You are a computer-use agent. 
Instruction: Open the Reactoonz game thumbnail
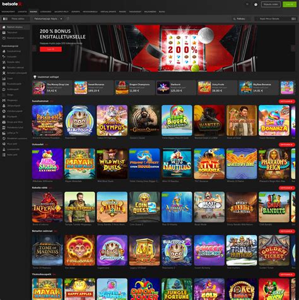[79, 121]
